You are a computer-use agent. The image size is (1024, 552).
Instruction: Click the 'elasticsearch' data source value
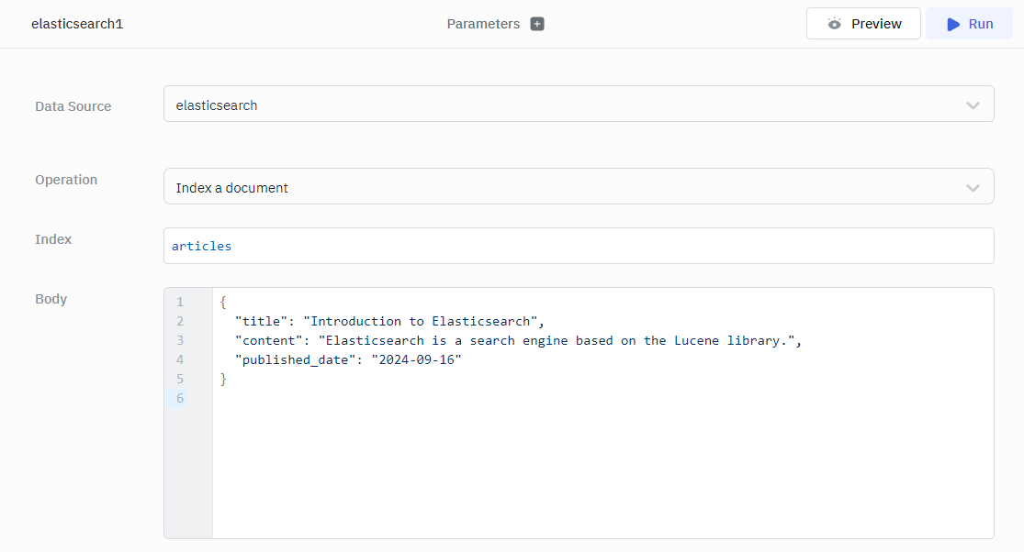[217, 105]
